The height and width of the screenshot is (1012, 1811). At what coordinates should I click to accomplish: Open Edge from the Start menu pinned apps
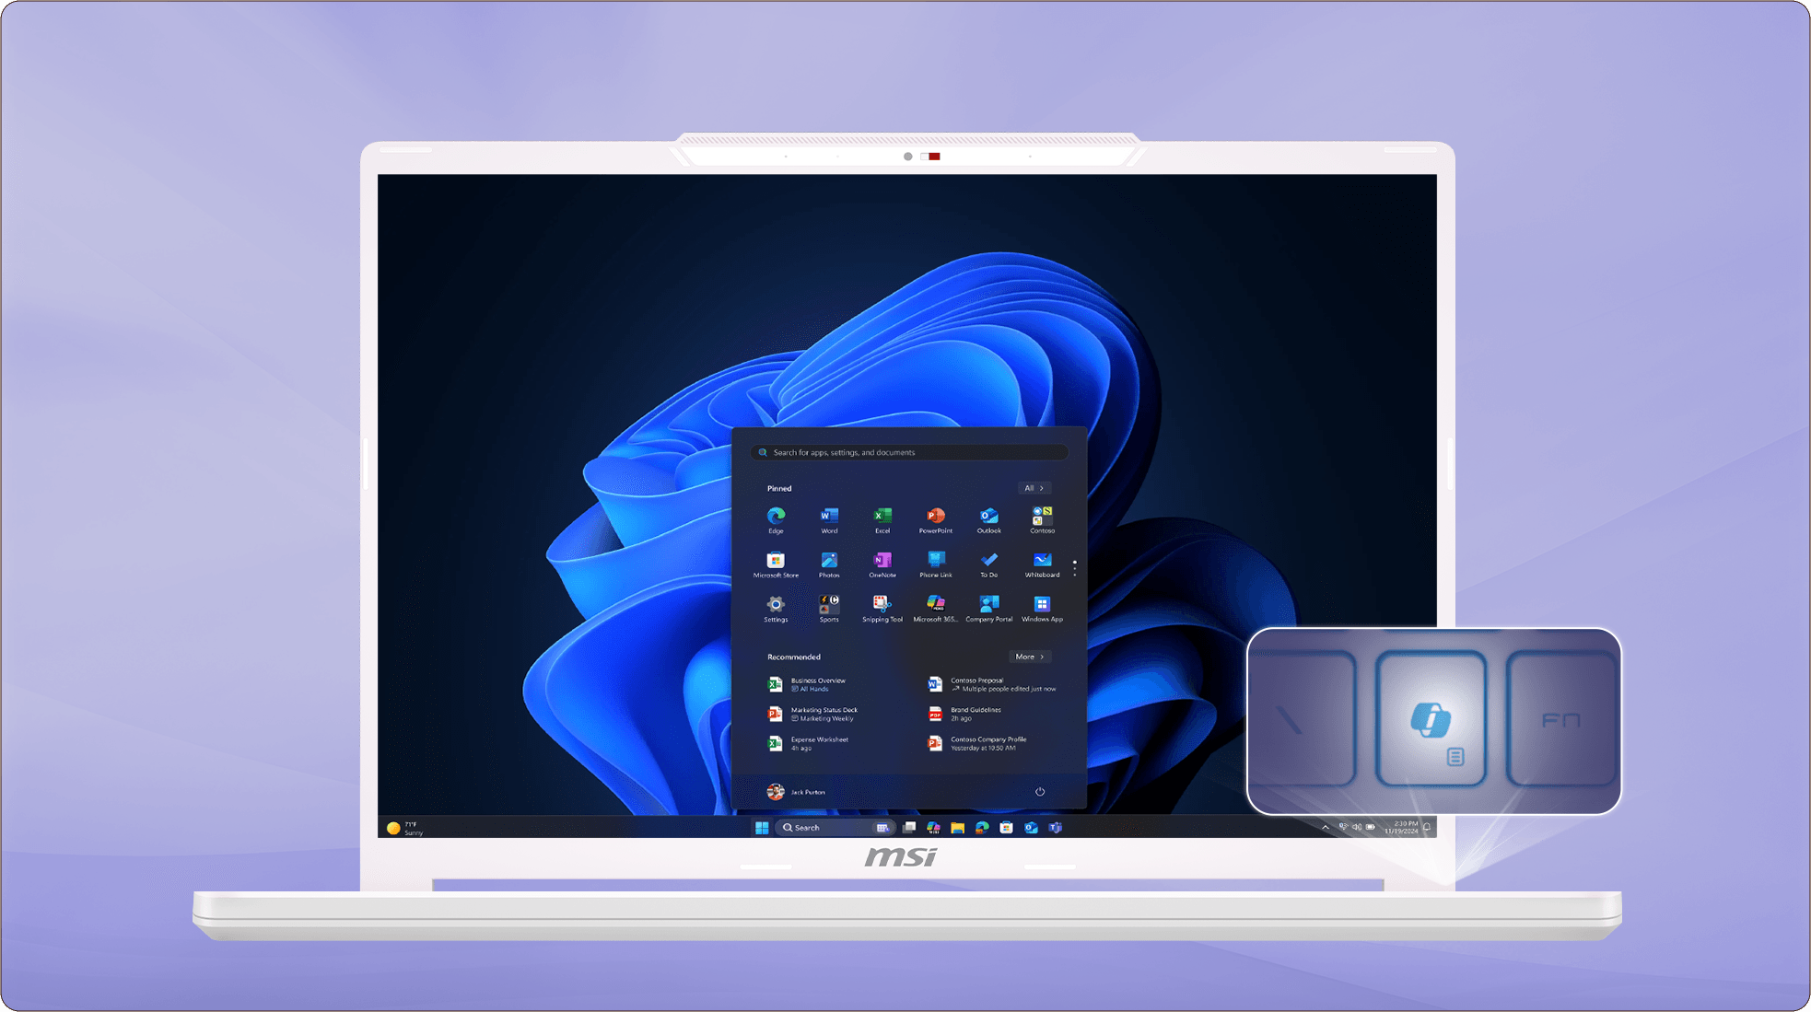click(x=776, y=519)
